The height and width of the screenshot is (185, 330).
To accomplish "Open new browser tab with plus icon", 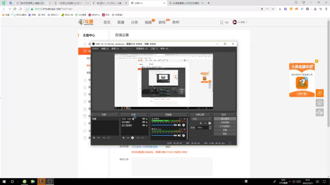I will pos(209,3).
